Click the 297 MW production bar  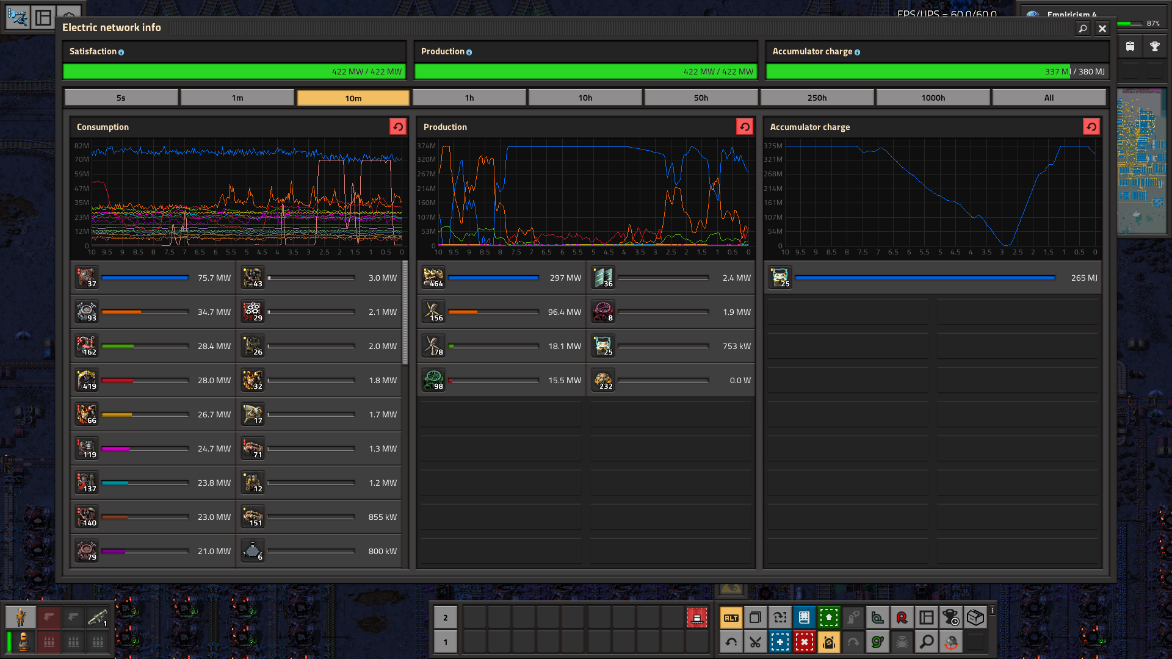pos(493,278)
